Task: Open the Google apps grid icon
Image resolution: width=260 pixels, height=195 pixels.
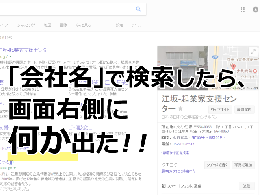Action: (243, 9)
